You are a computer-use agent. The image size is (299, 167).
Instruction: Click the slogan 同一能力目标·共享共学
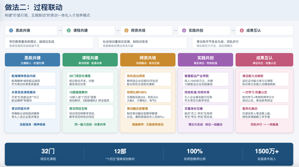point(90,124)
